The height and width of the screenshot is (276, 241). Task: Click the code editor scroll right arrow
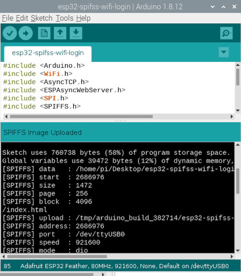pyautogui.click(x=232, y=116)
